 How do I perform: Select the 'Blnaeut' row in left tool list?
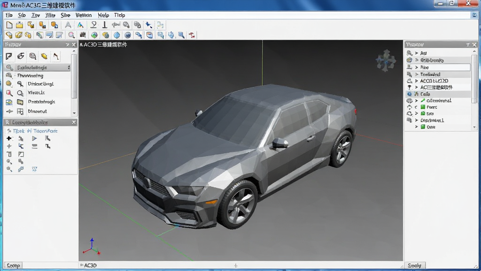(37, 111)
